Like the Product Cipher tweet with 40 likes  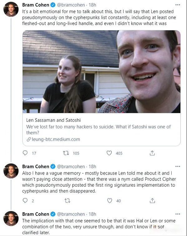(x=109, y=201)
